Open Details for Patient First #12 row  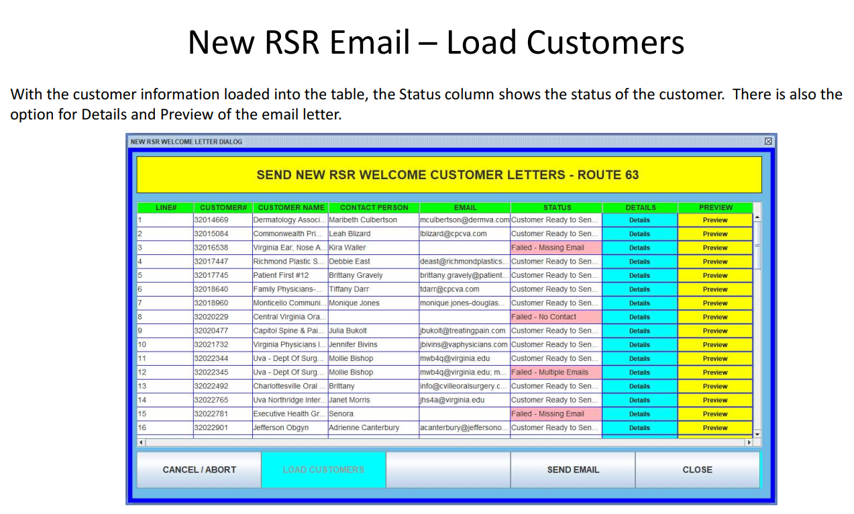coord(640,275)
